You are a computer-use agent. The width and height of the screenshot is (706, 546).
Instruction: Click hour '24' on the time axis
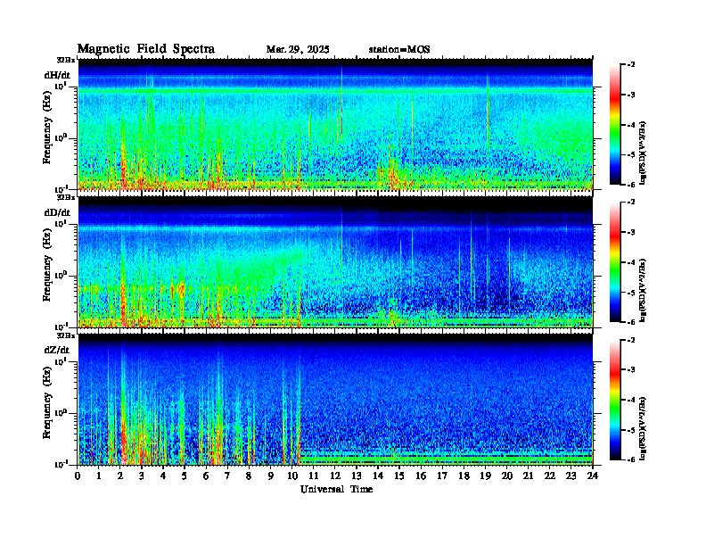(x=593, y=476)
